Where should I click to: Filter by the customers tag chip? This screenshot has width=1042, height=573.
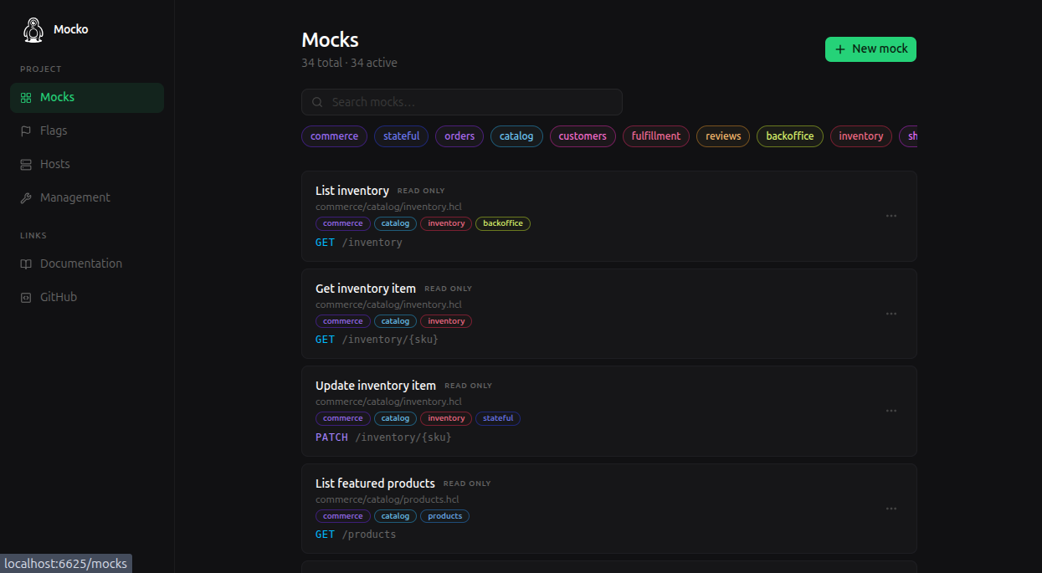[x=583, y=136]
